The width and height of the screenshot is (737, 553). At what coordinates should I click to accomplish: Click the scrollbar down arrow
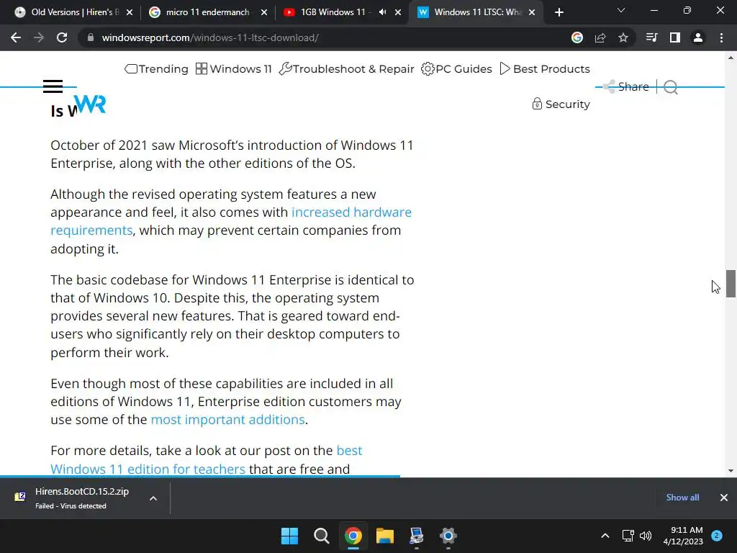(731, 470)
